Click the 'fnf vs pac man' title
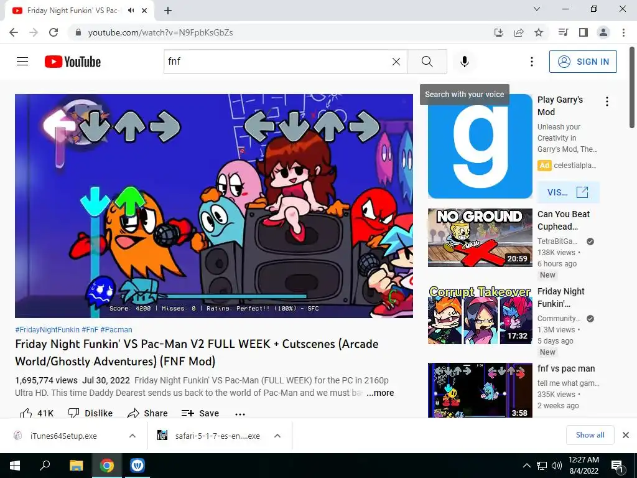This screenshot has height=478, width=637. click(566, 368)
